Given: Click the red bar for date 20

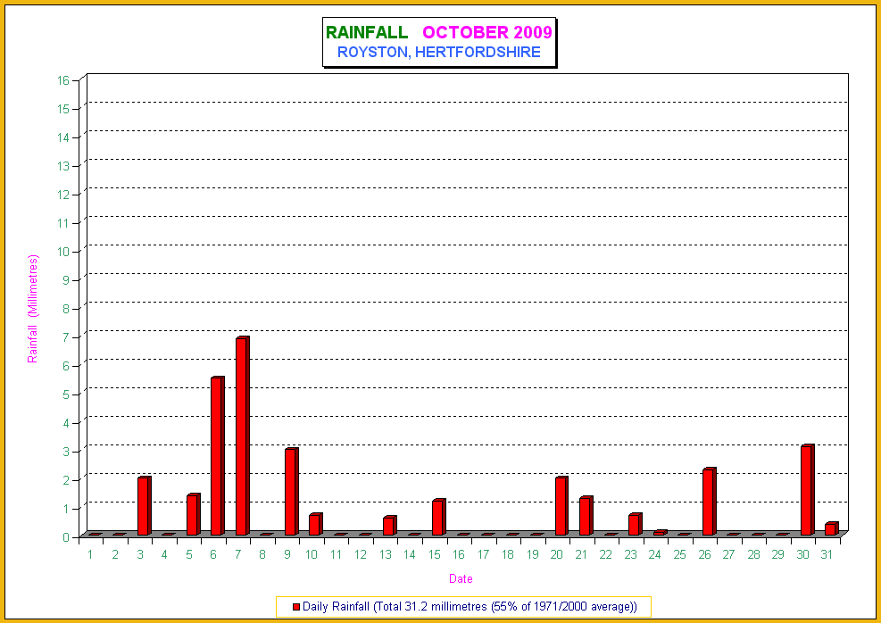Looking at the screenshot, I should 561,505.
